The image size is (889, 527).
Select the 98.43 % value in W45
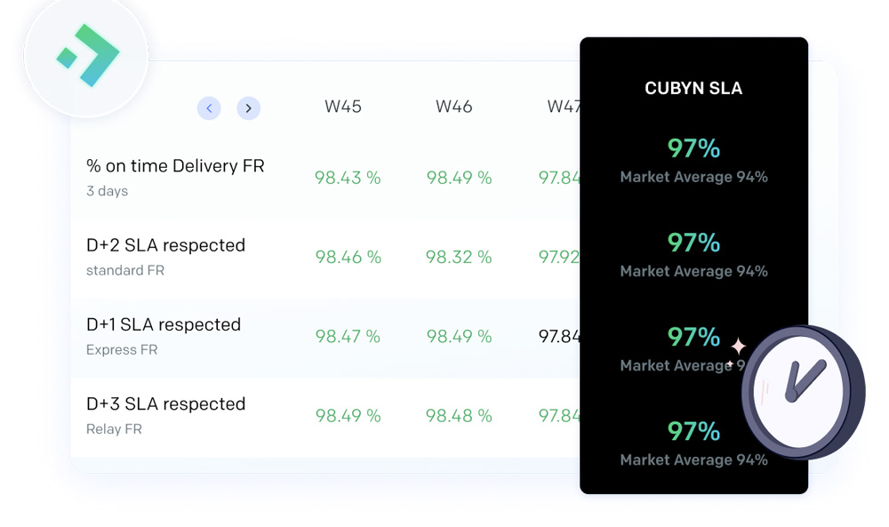pyautogui.click(x=348, y=178)
